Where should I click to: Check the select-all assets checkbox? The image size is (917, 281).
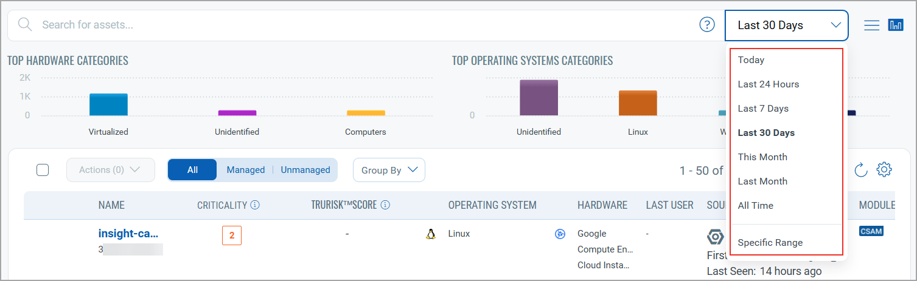point(43,170)
